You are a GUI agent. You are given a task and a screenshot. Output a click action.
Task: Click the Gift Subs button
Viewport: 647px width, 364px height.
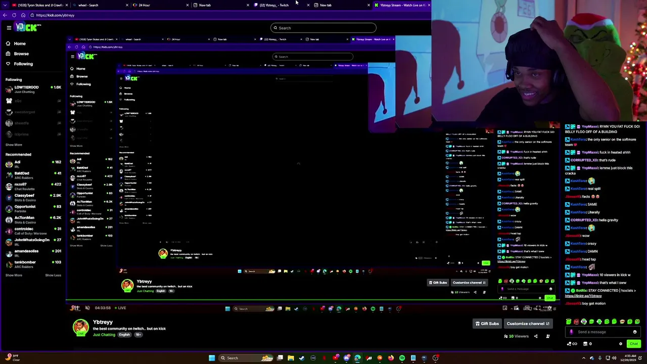487,324
